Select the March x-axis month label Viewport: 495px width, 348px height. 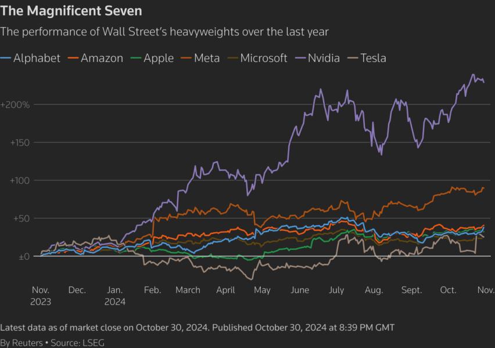(187, 290)
